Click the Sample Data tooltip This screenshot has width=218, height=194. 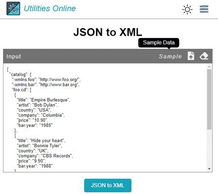coord(158,42)
